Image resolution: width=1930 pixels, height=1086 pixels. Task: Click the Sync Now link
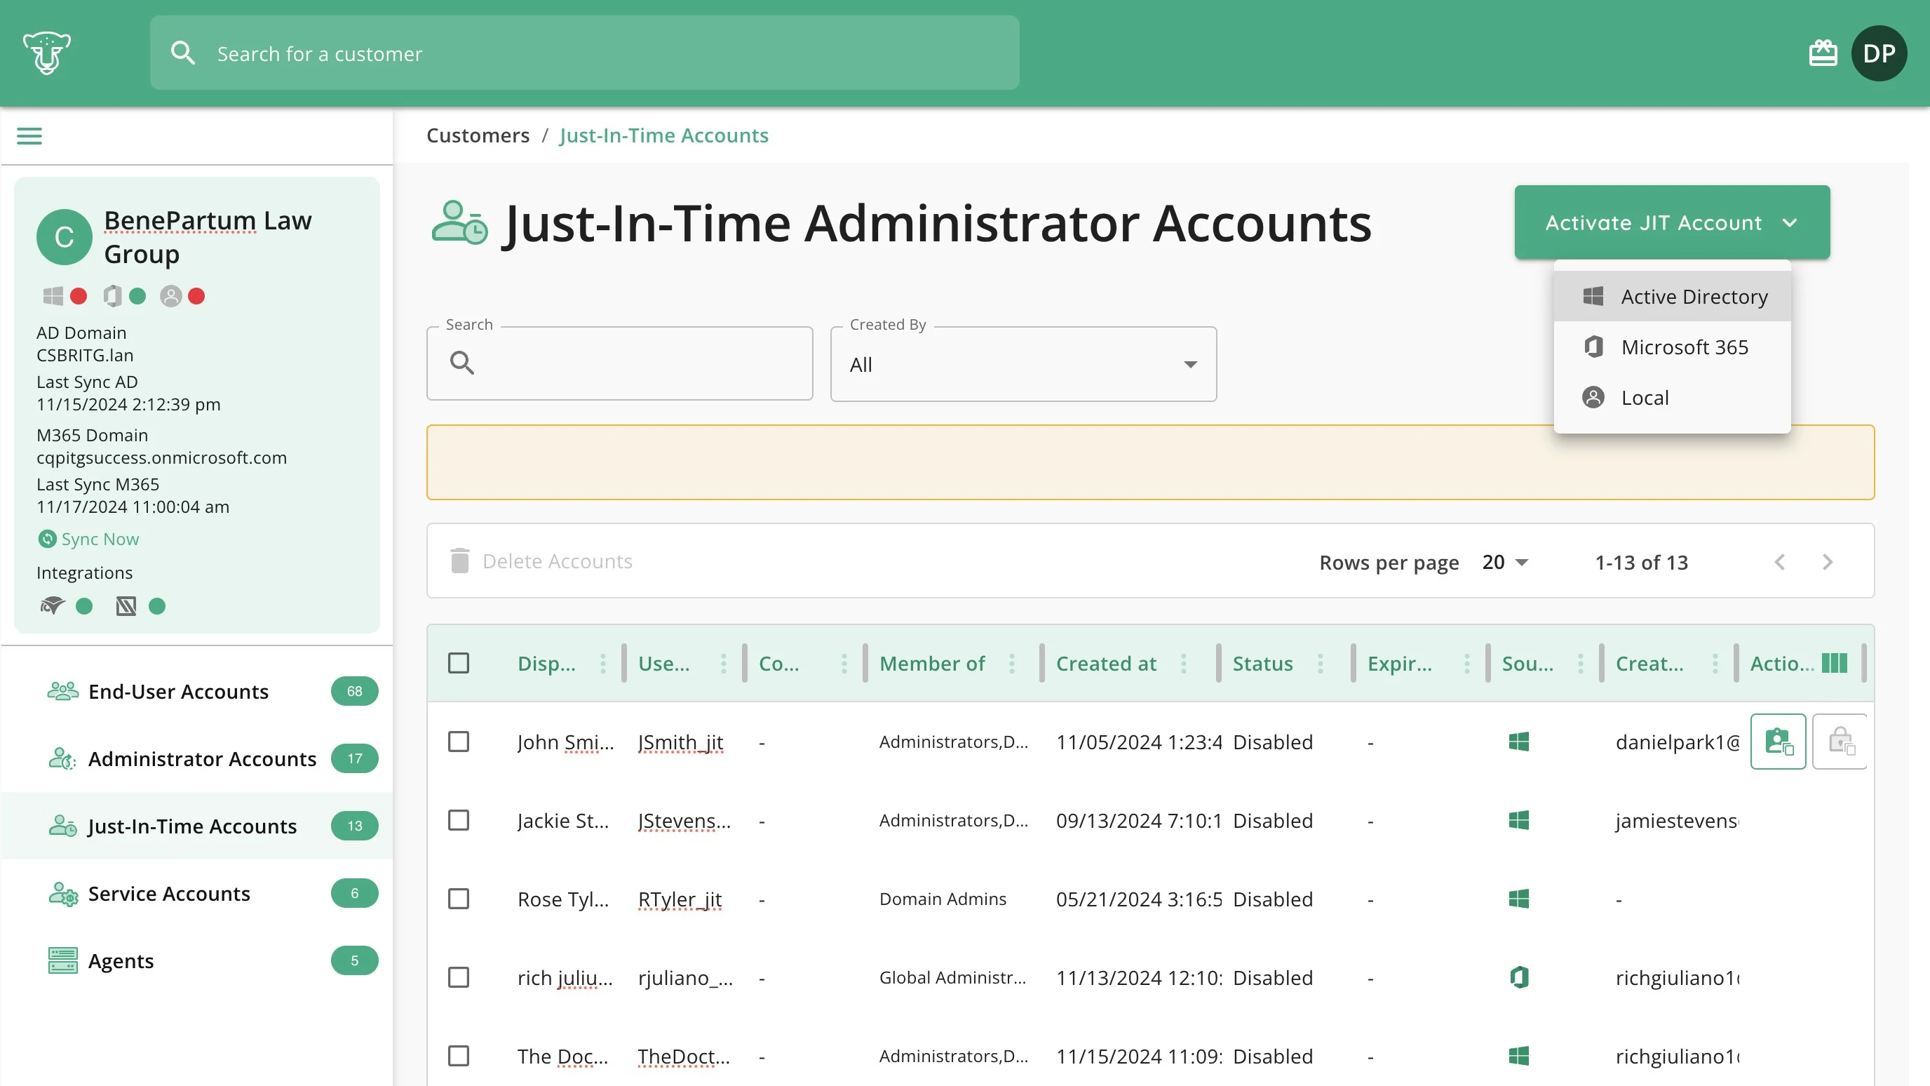(100, 539)
